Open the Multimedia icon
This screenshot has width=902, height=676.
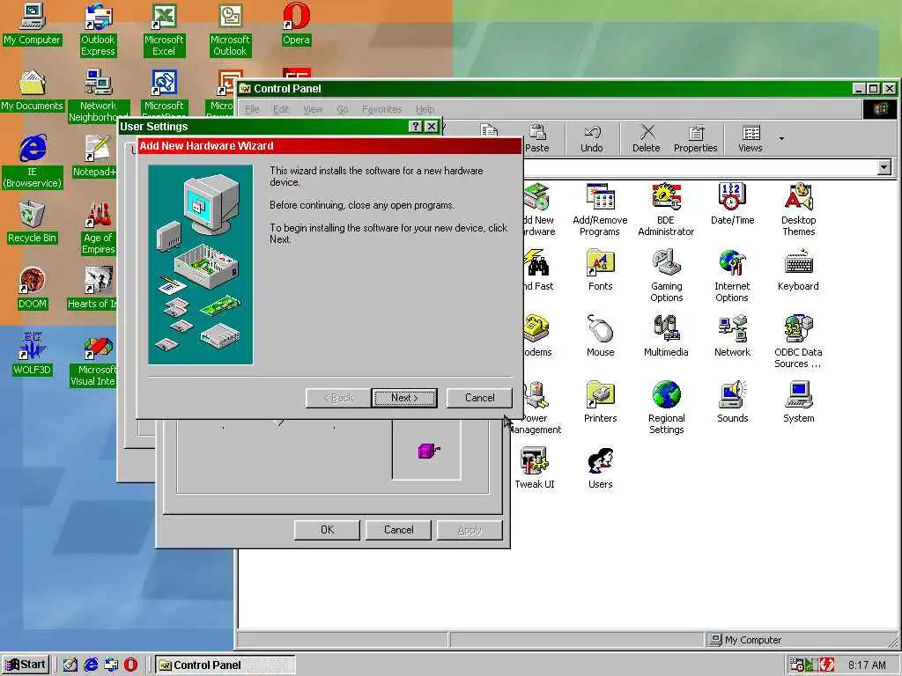[x=666, y=336]
